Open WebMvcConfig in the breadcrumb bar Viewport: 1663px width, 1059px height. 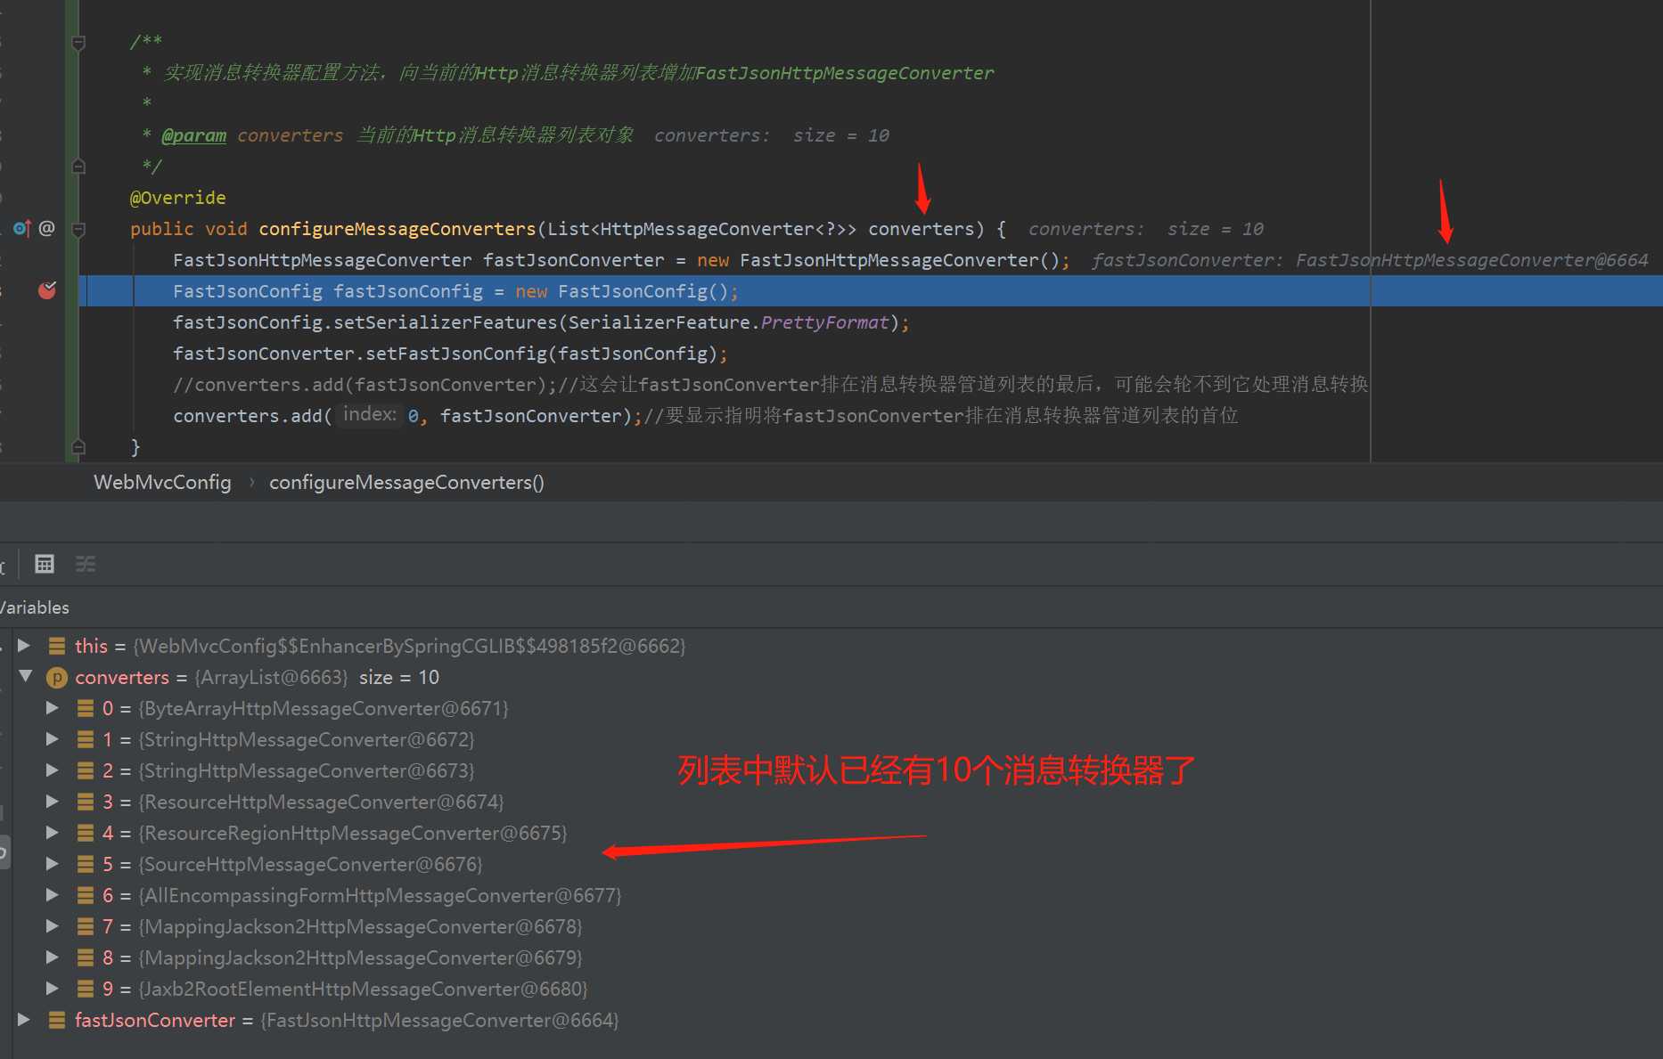pos(162,482)
